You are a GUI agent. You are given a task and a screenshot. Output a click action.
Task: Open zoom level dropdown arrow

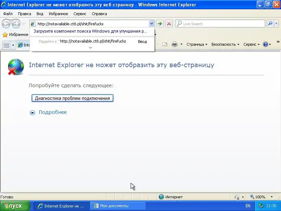click(272, 197)
